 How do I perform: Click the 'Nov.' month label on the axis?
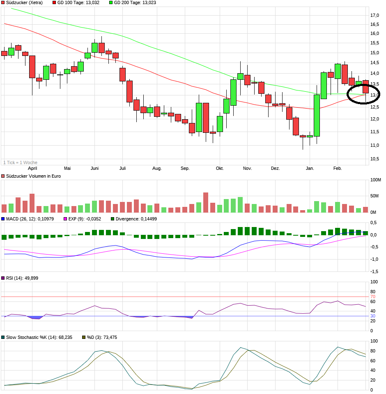tap(247, 168)
